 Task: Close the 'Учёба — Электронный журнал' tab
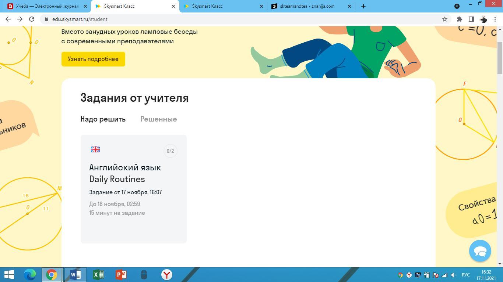point(85,6)
